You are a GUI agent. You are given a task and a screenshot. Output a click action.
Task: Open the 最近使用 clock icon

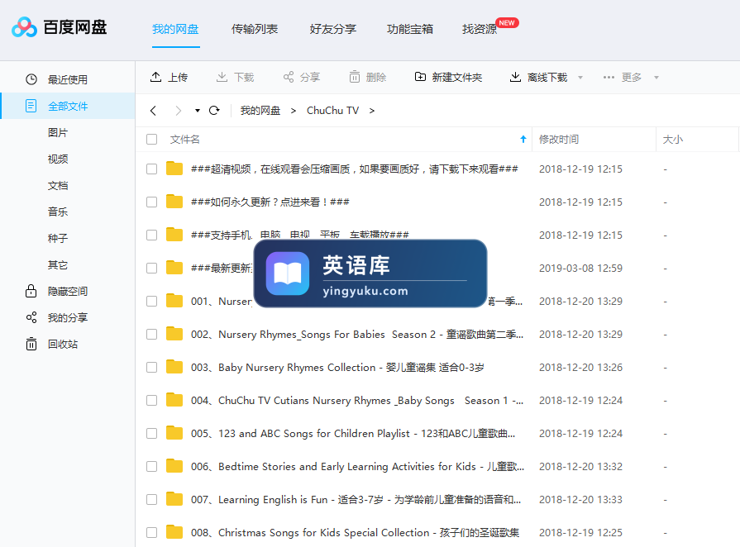point(31,79)
